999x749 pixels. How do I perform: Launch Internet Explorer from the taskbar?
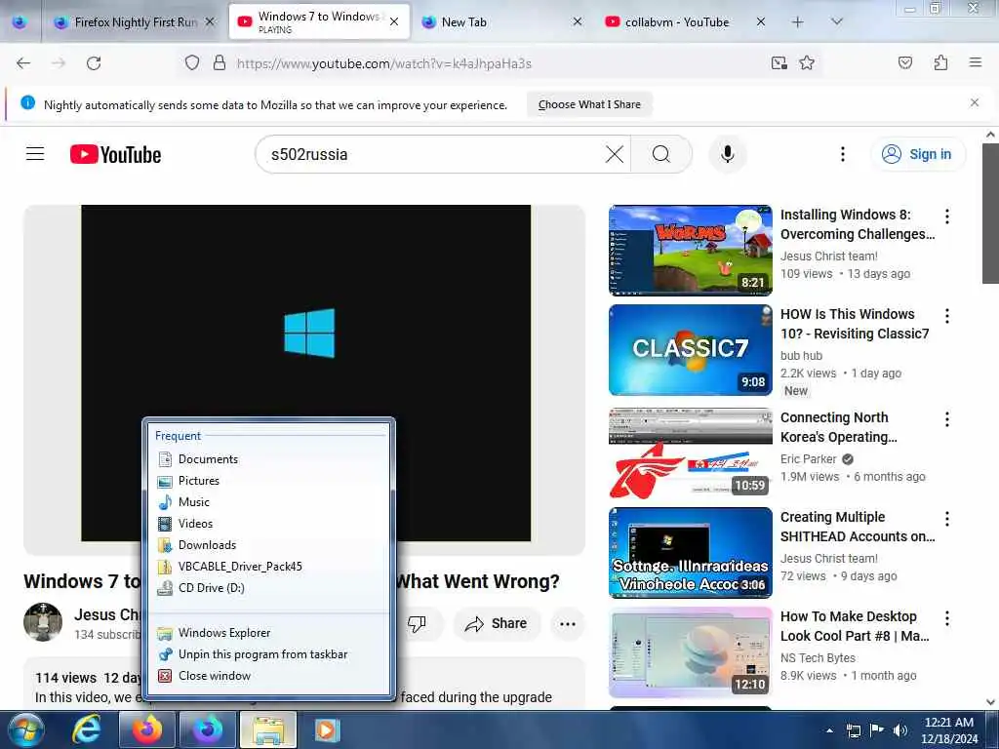coord(87,729)
